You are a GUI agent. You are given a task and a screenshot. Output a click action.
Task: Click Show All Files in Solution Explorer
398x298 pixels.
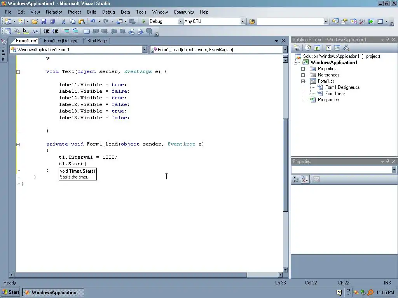308,48
